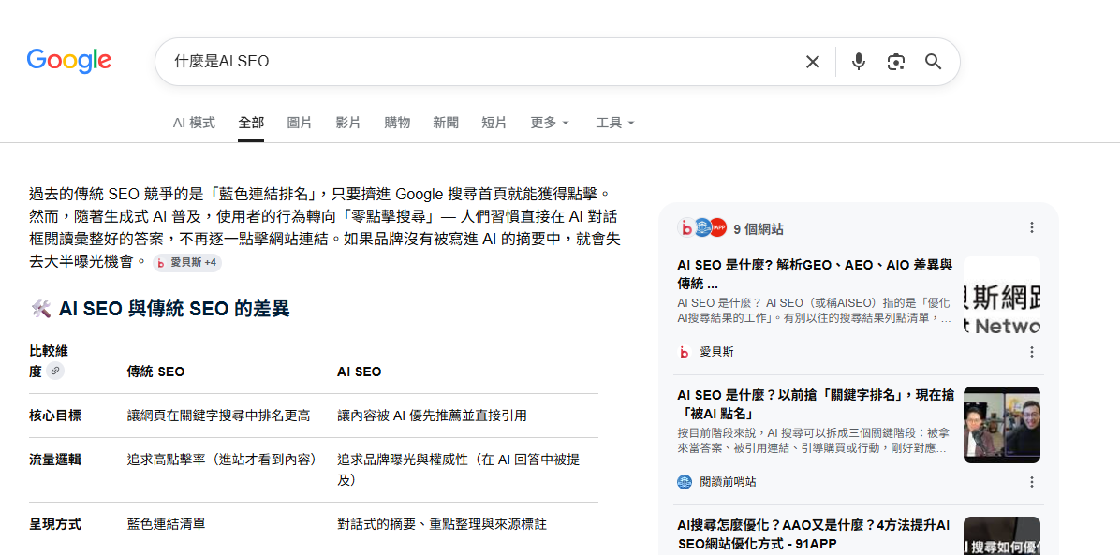Viewport: 1120px width, 555px height.
Task: Start voice search with the microphone icon
Action: pos(859,62)
